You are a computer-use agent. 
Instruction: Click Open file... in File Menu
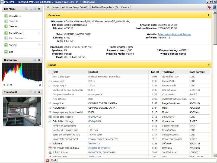[15, 16]
